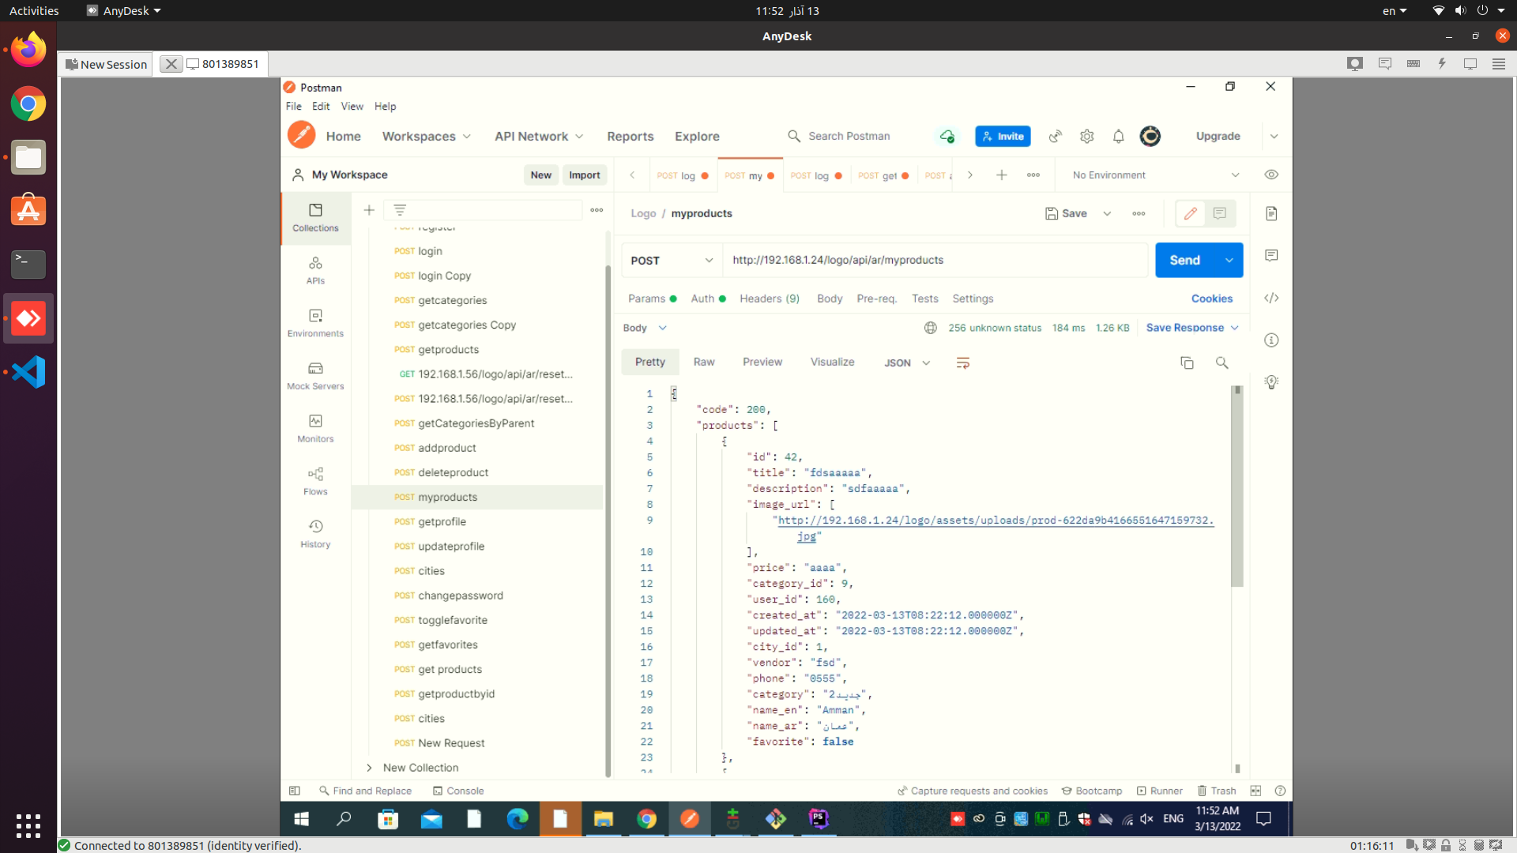This screenshot has width=1517, height=853.
Task: Toggle environment quick look eye icon
Action: pos(1271,175)
